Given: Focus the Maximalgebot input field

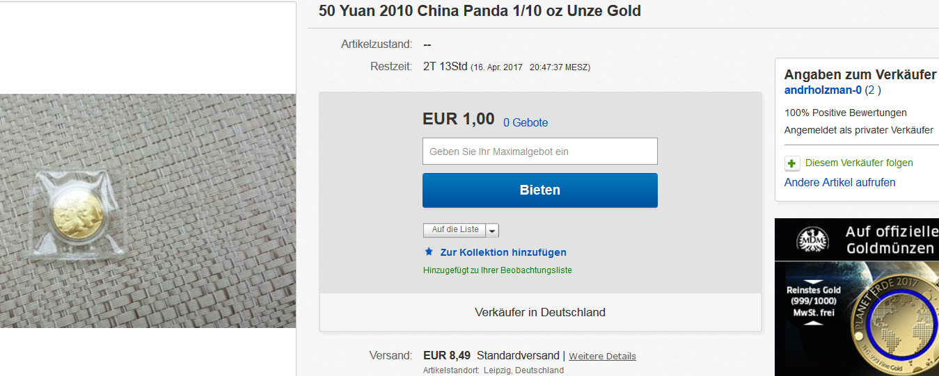Looking at the screenshot, I should [540, 151].
